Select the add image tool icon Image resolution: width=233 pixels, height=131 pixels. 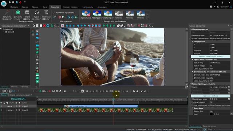37,75
